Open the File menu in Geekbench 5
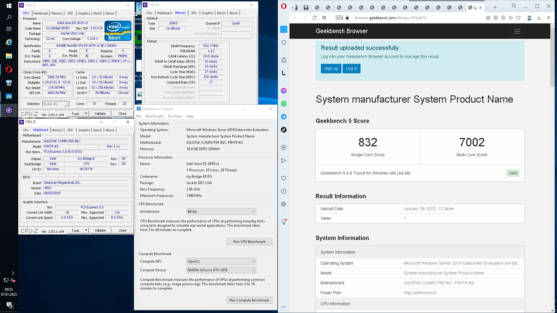 (x=139, y=116)
